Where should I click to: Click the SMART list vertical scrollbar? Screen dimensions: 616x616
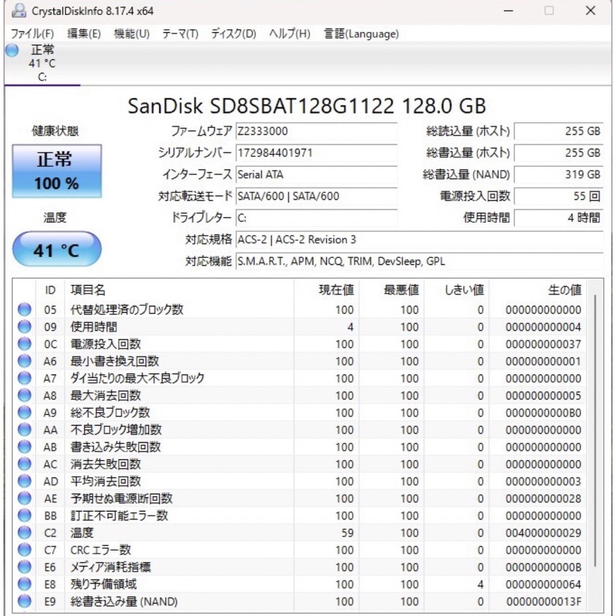[x=595, y=431]
